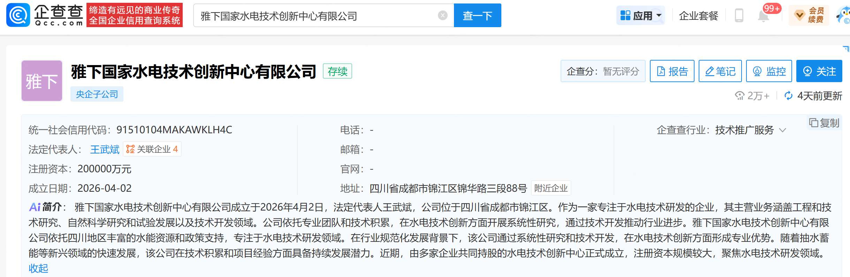Collapse the AI intro with 收起

point(38,268)
